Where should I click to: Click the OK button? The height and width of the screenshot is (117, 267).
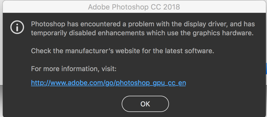(x=145, y=104)
